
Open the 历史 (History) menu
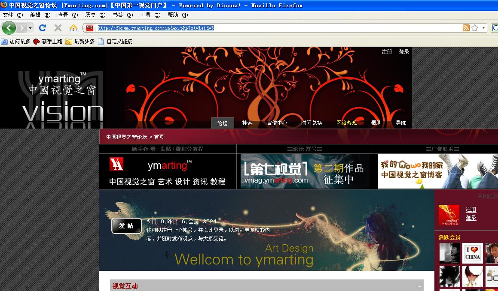[95, 15]
